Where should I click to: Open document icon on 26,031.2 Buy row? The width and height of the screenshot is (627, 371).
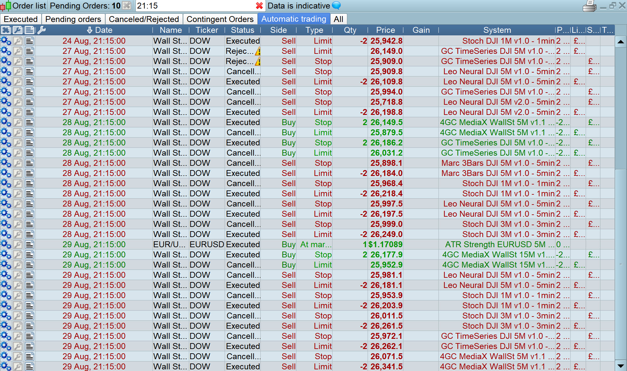coord(30,153)
